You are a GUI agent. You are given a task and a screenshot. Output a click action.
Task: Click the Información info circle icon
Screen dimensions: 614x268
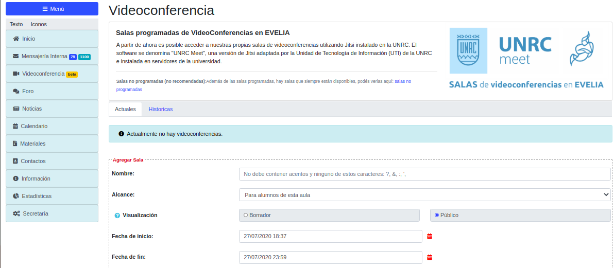(15, 178)
